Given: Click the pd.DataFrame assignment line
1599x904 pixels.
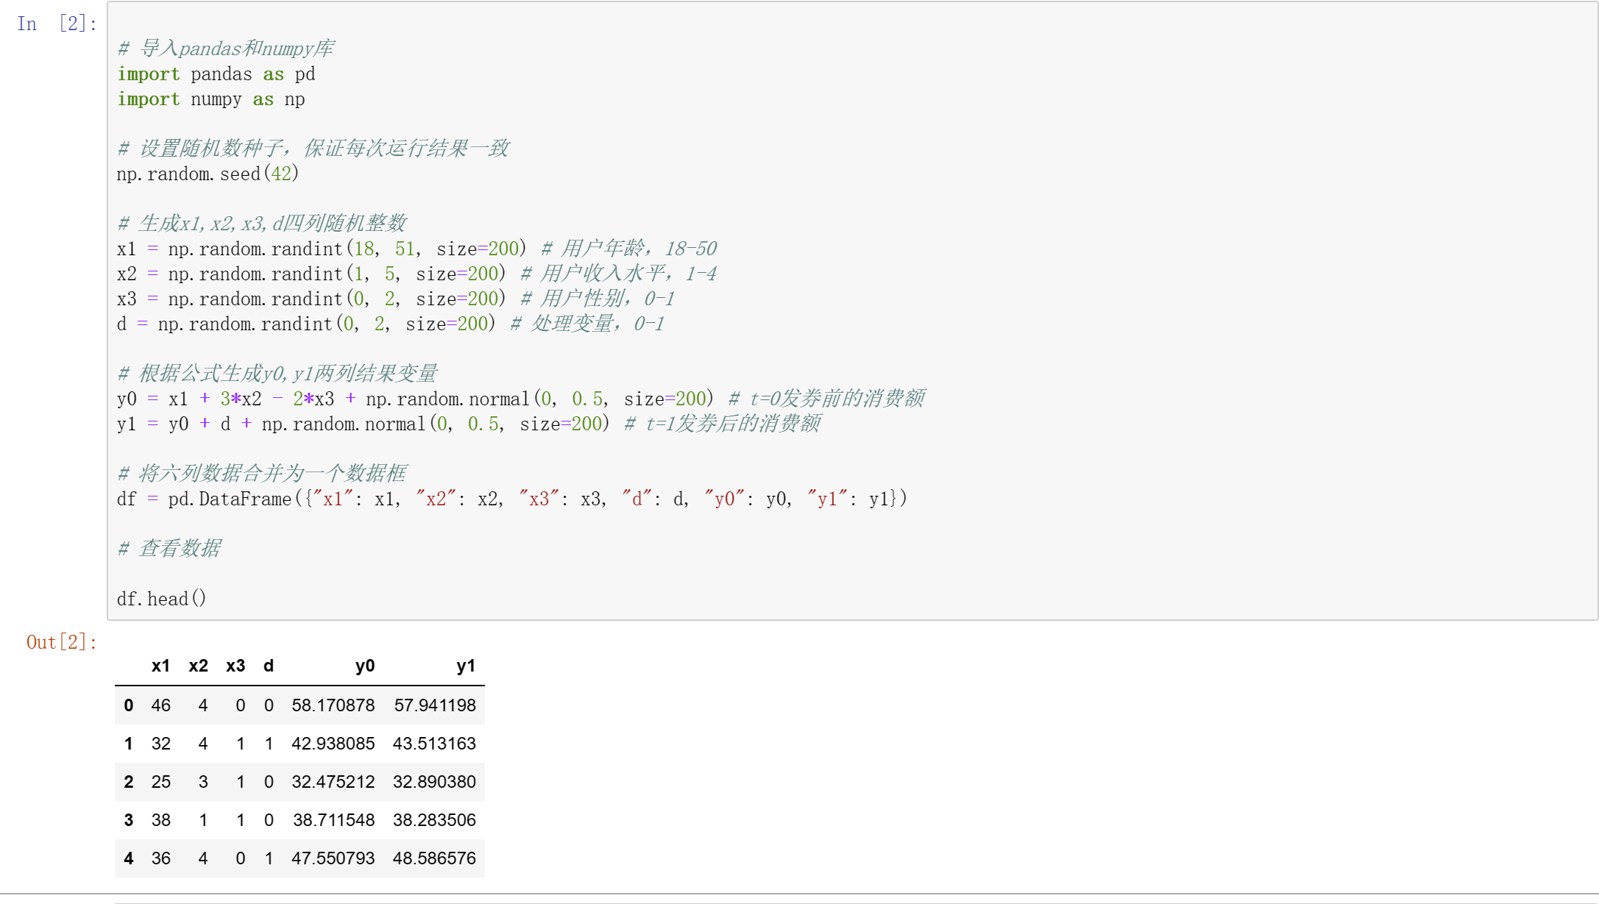Looking at the screenshot, I should pos(511,499).
